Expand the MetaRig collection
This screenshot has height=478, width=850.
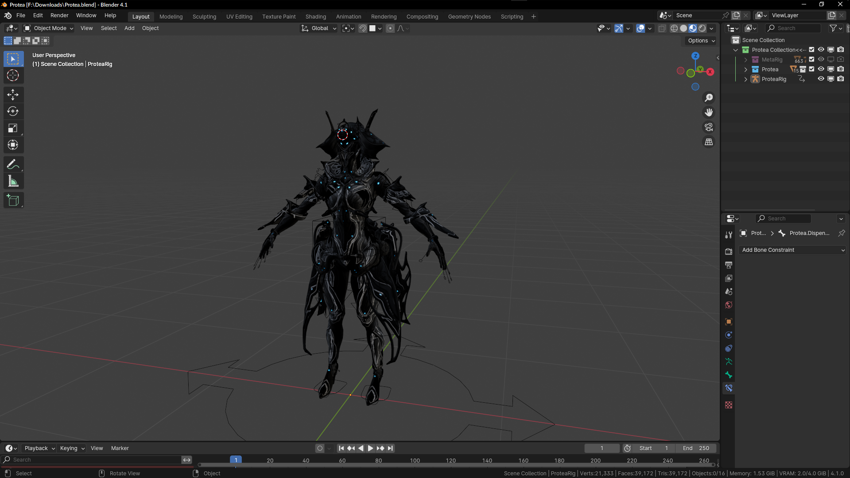tap(746, 60)
